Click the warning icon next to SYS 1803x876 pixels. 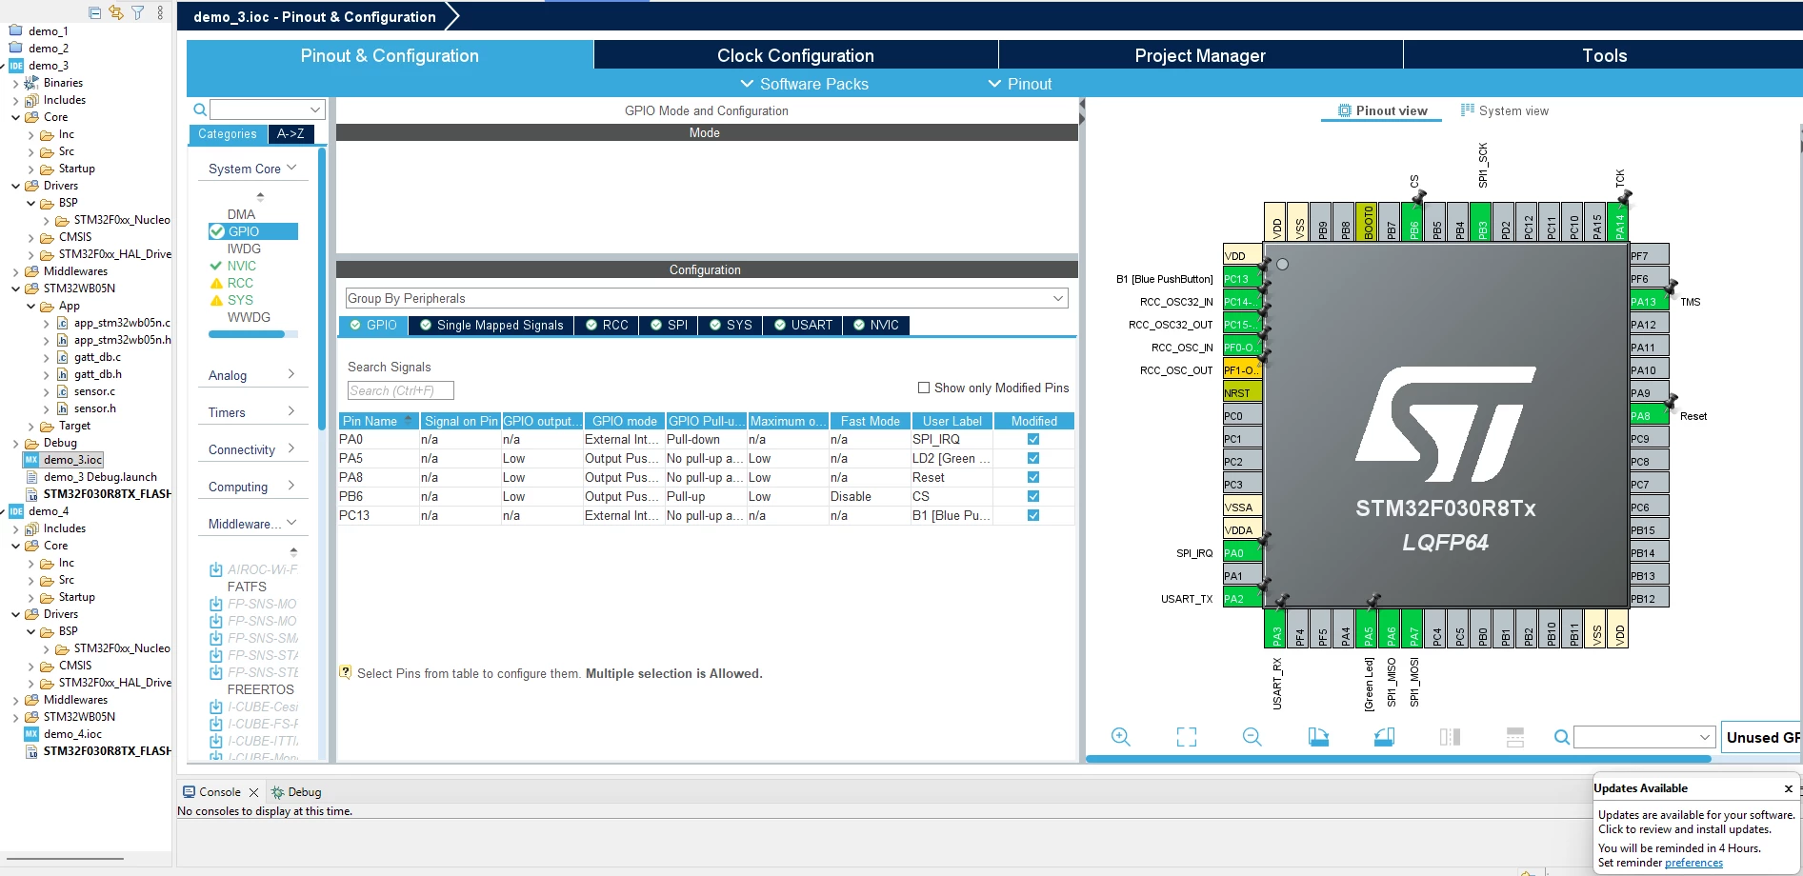pyautogui.click(x=216, y=301)
